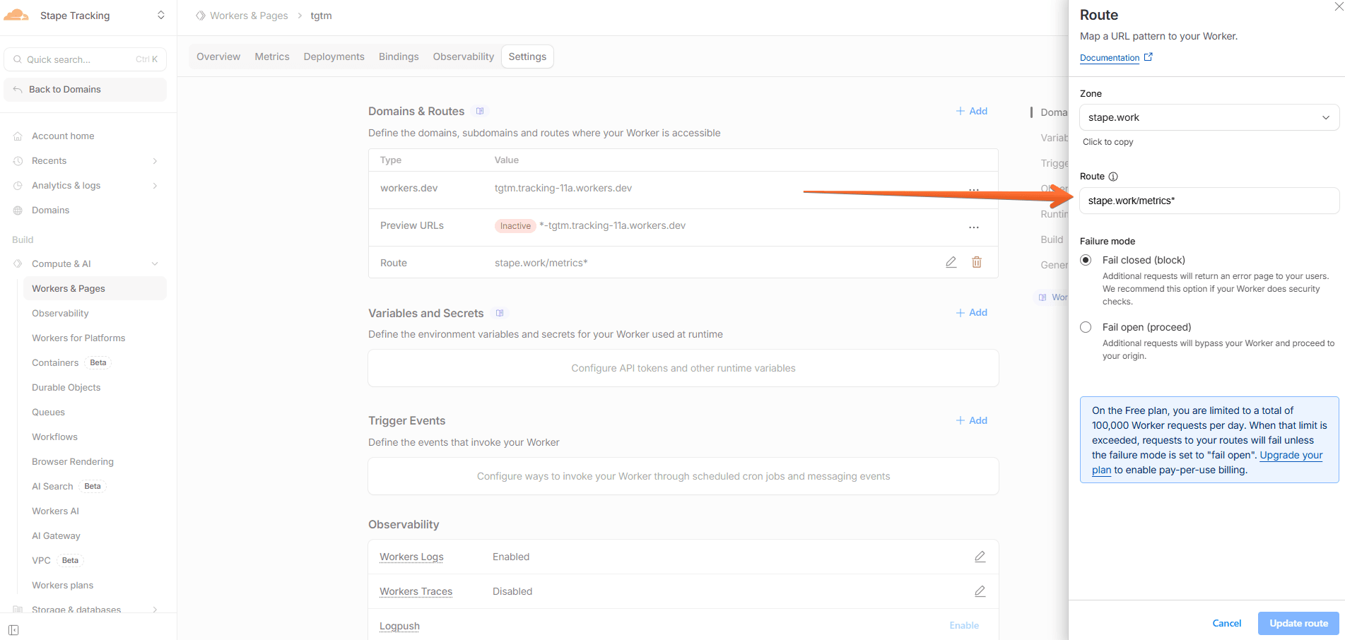Open the Stape Tracking account switcher
The width and height of the screenshot is (1345, 640).
[x=85, y=16]
